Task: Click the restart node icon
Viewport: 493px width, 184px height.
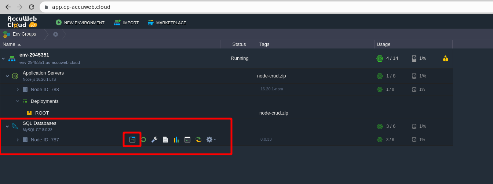Action: click(143, 140)
